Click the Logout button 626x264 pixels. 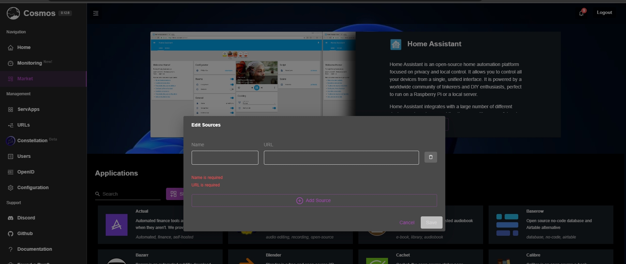click(604, 13)
